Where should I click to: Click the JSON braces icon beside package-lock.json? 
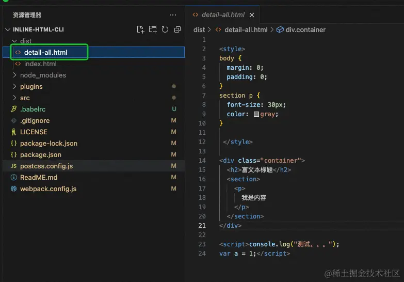(x=13, y=143)
